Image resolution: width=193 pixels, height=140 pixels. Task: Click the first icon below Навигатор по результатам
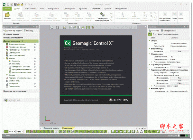(x=6, y=100)
